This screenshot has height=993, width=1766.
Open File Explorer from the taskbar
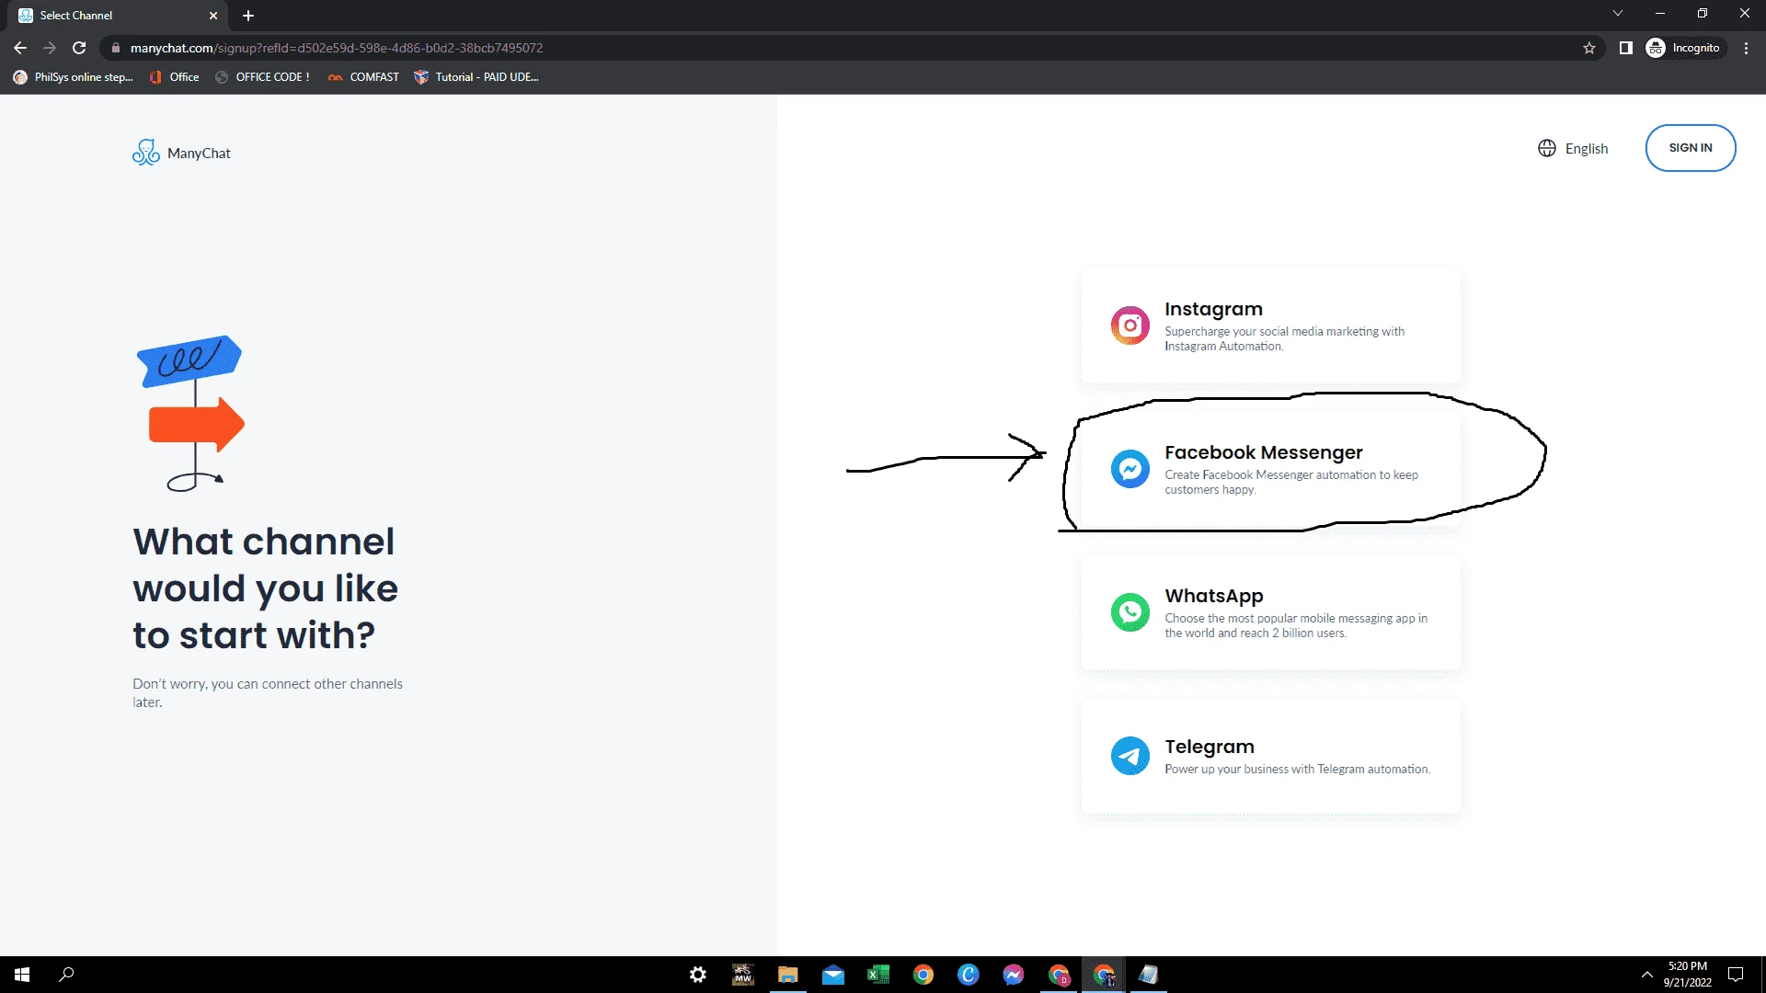pos(788,975)
